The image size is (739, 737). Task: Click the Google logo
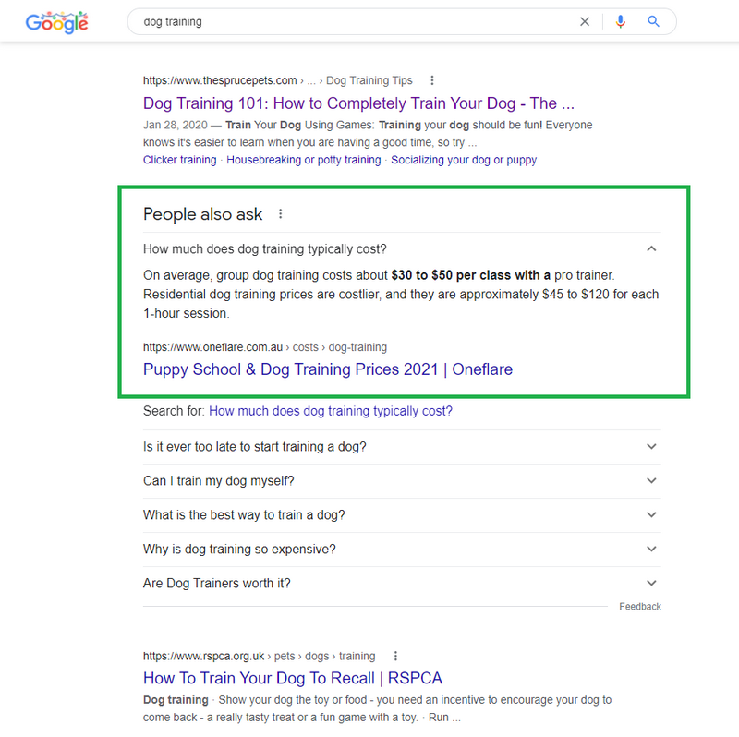[57, 22]
